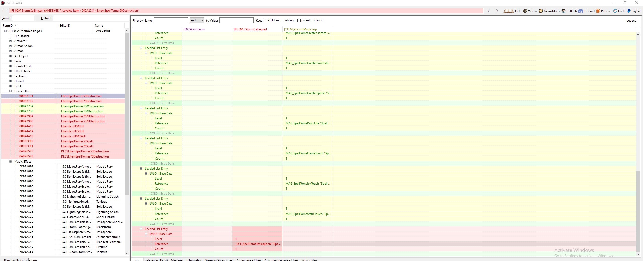Focus the filter by Value text box
This screenshot has width=643, height=261.
coord(236,20)
